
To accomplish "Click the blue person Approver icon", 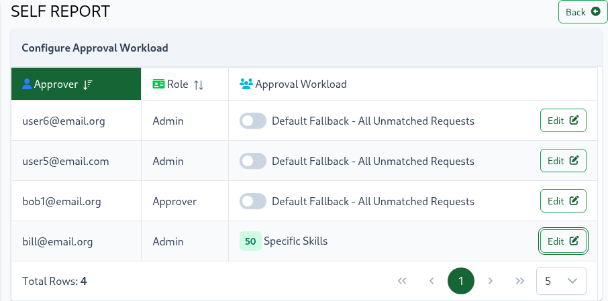I will [27, 84].
